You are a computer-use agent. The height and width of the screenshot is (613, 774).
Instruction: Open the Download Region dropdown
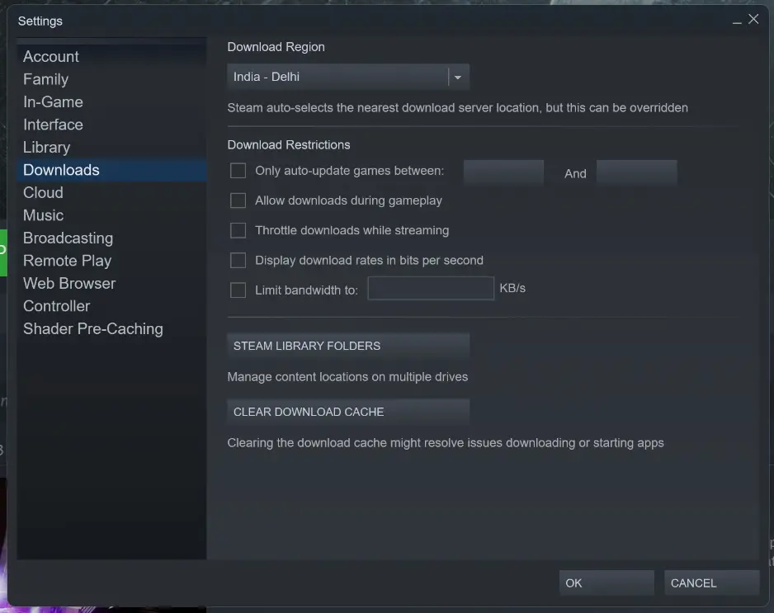[x=457, y=77]
